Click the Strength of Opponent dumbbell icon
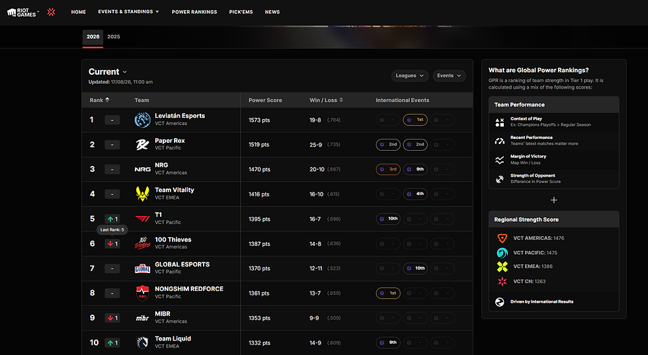This screenshot has width=648, height=355. tap(500, 178)
